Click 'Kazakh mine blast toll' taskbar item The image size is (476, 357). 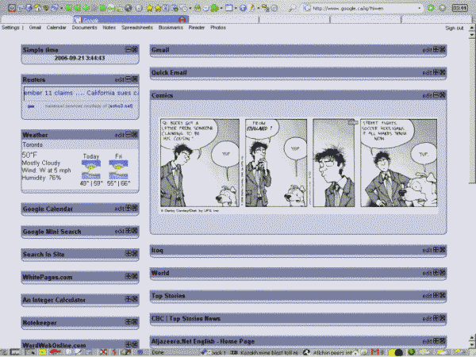pos(264,353)
